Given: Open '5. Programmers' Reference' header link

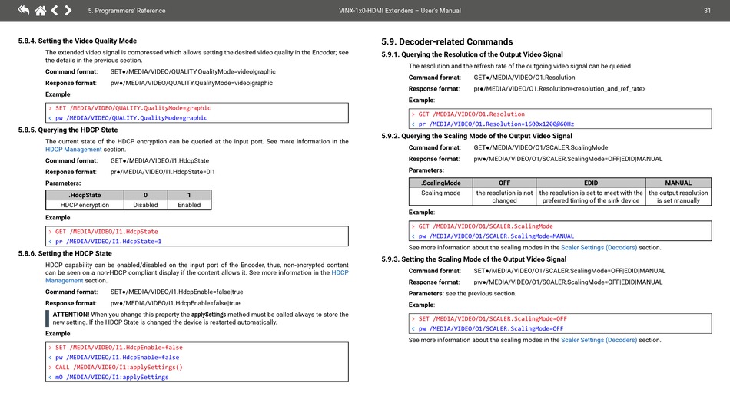Looking at the screenshot, I should click(x=127, y=11).
